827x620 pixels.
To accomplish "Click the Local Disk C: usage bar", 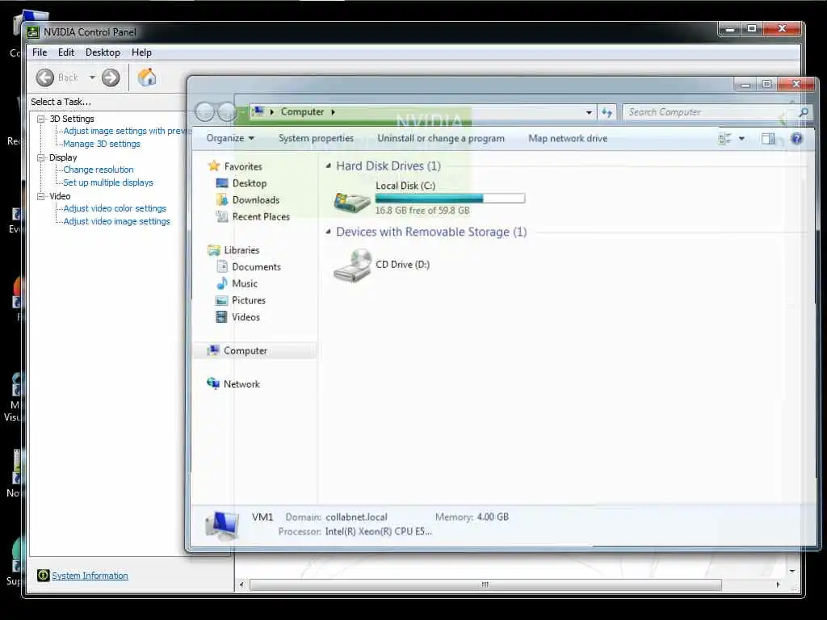I will point(450,199).
